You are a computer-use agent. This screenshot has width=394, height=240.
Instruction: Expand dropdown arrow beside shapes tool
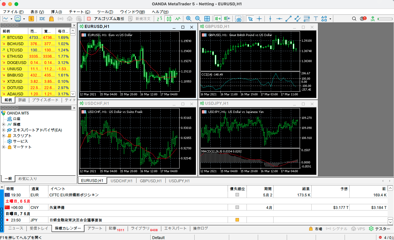(330, 19)
